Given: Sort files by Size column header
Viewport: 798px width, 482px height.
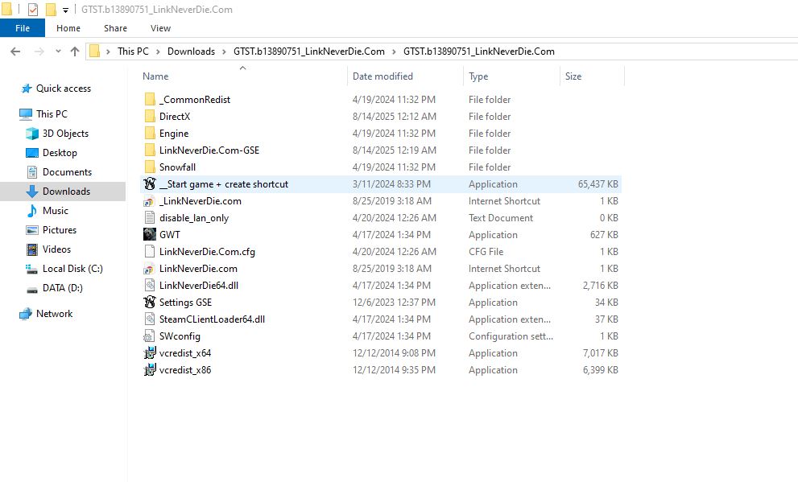Looking at the screenshot, I should click(573, 76).
